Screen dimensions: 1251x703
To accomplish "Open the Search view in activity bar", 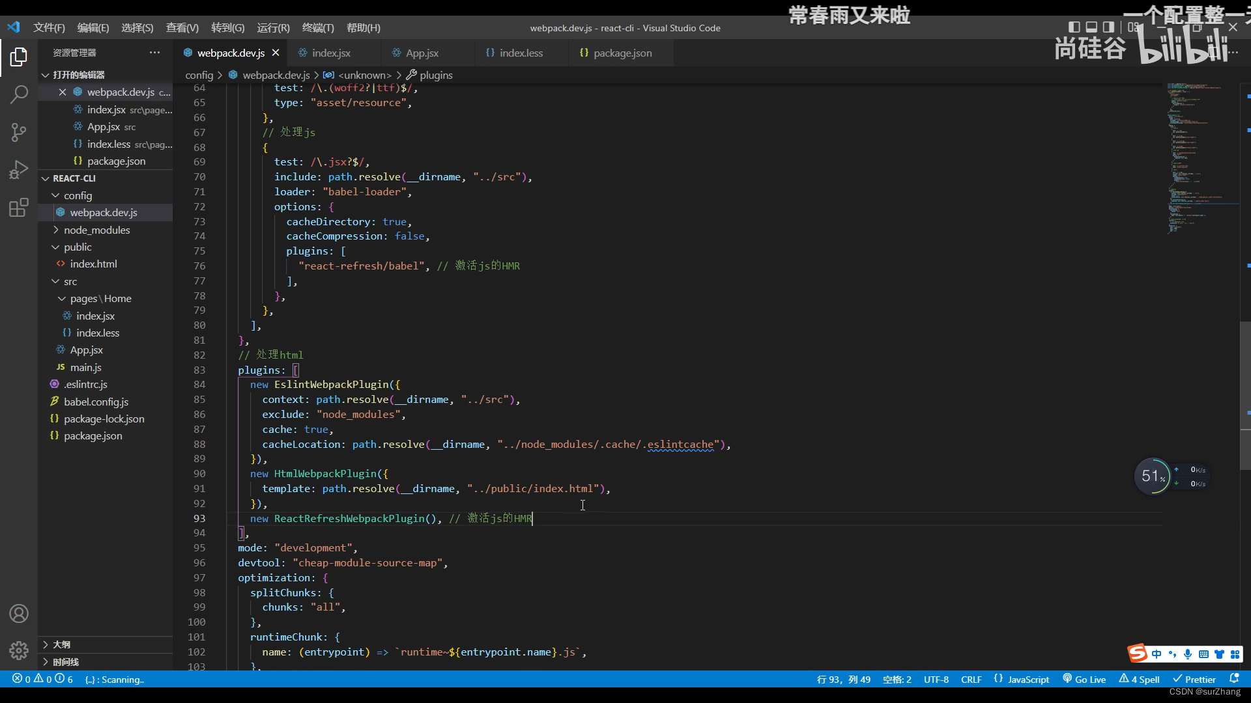I will click(x=19, y=94).
